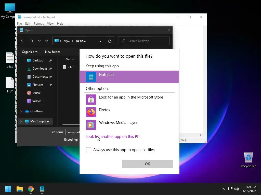261x195 pixels.
Task: Open network status tray icon
Action: (x=230, y=189)
